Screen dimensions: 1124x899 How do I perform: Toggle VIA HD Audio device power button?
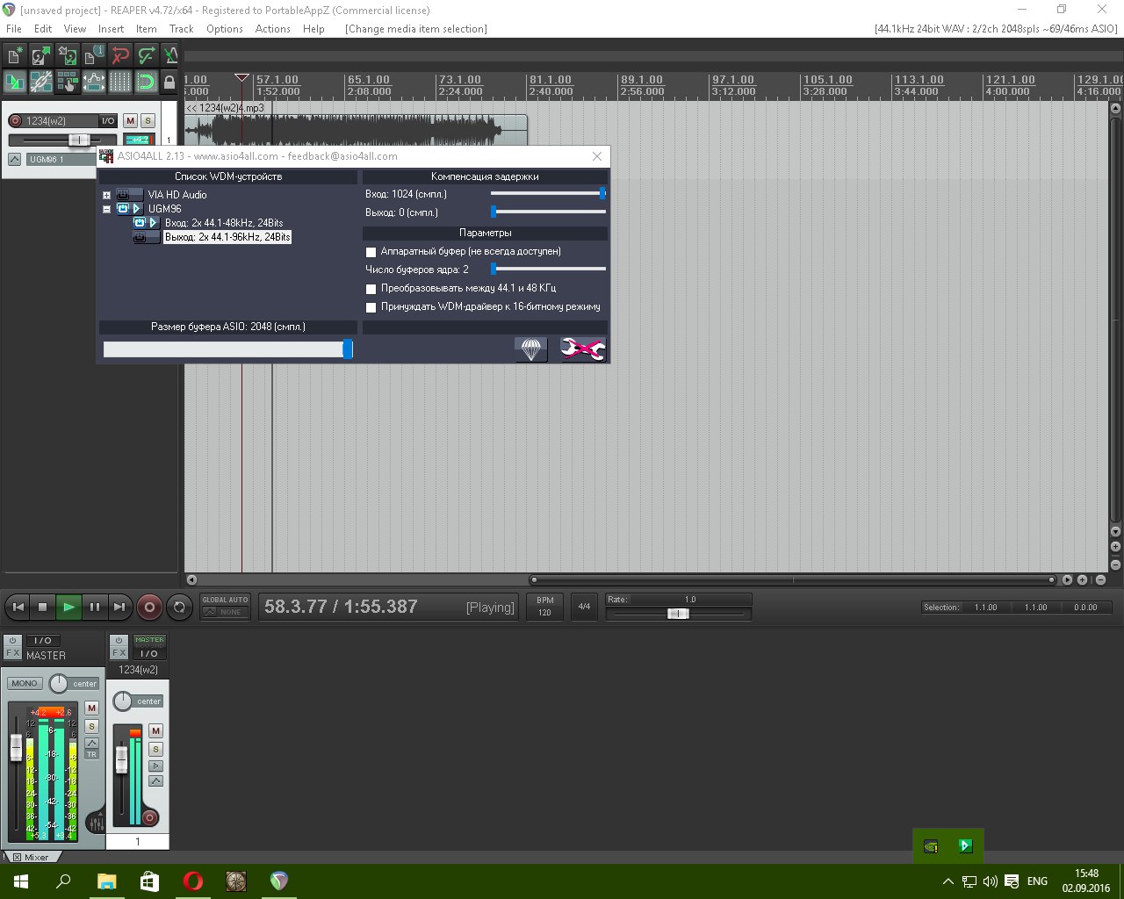[124, 195]
